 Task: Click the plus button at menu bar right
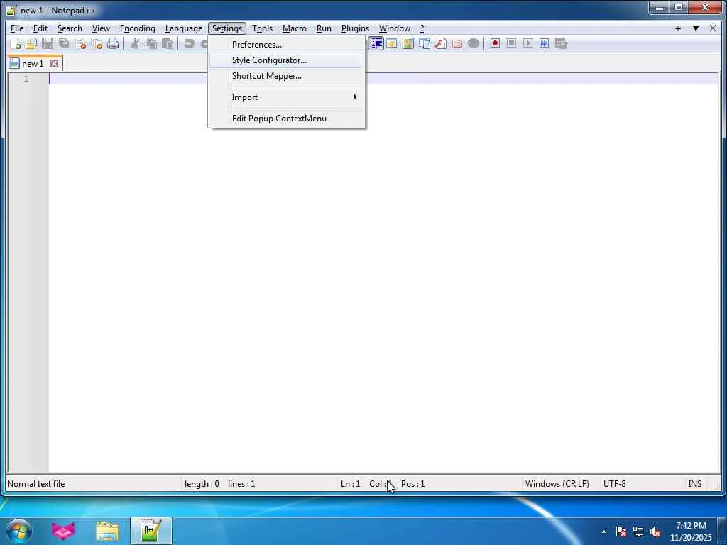[678, 28]
